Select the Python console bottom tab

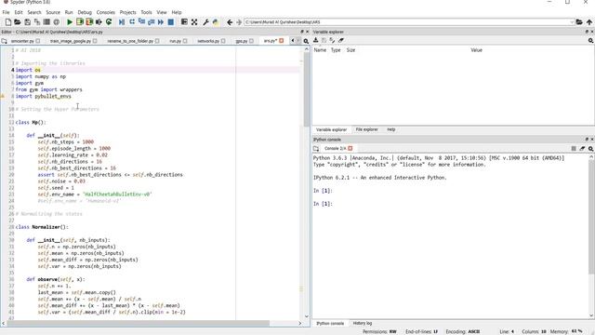(330, 323)
